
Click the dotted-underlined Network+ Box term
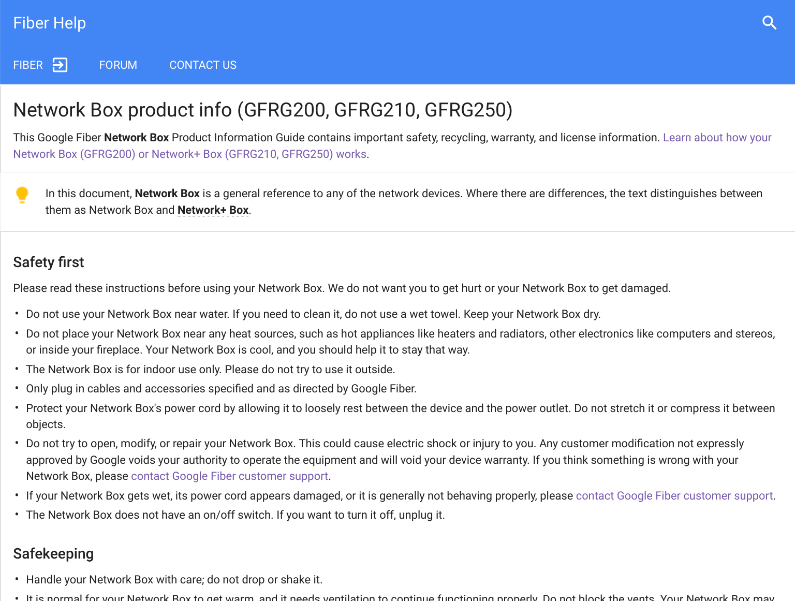(213, 210)
